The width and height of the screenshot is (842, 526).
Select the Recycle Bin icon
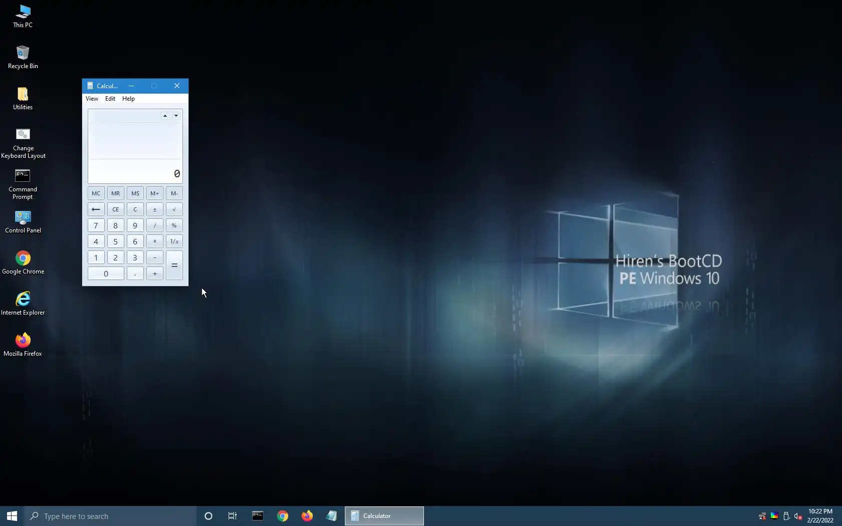[23, 57]
